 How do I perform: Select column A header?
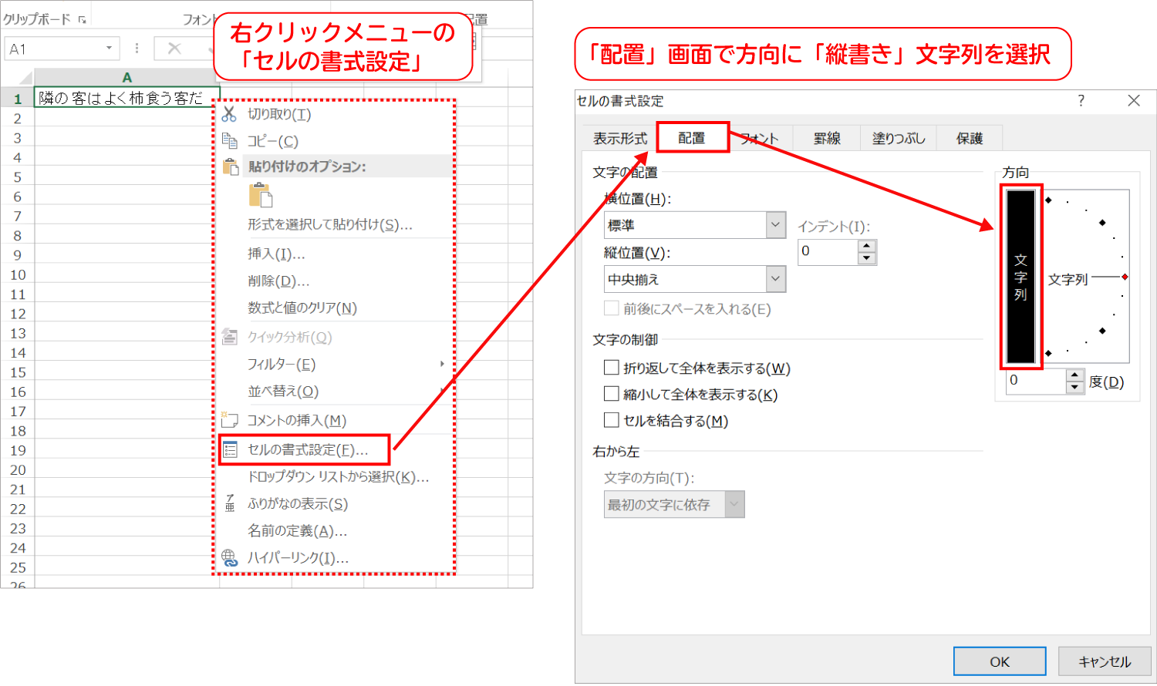[x=127, y=77]
